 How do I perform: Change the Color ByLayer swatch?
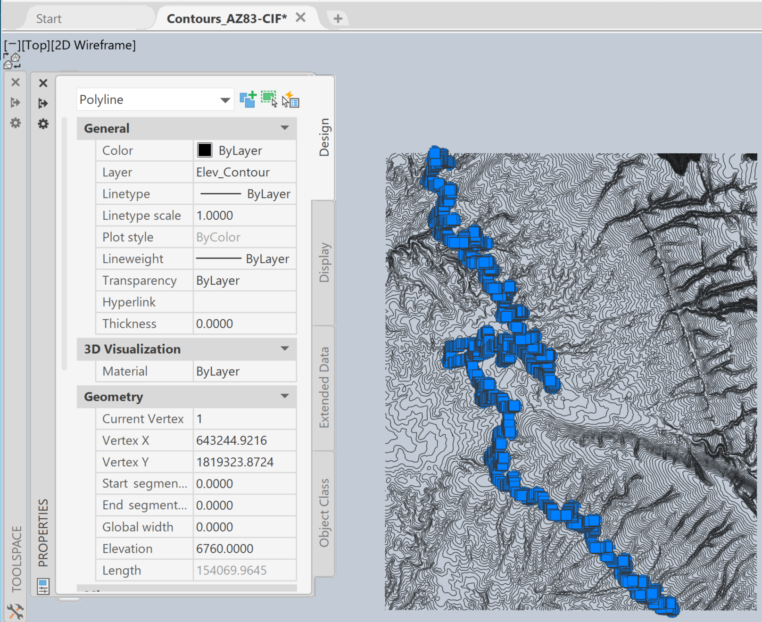[x=204, y=150]
